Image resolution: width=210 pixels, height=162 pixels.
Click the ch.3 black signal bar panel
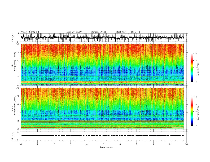(104, 136)
